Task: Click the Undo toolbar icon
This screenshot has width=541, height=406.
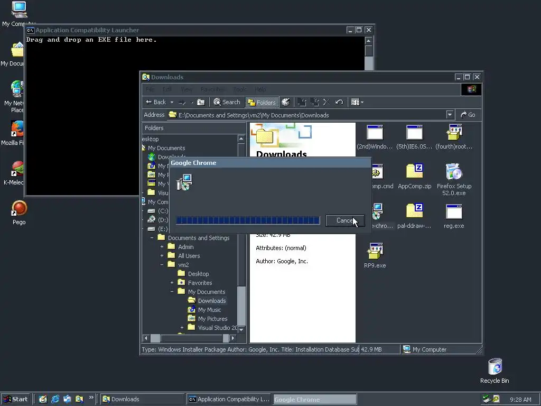Action: pyautogui.click(x=339, y=102)
